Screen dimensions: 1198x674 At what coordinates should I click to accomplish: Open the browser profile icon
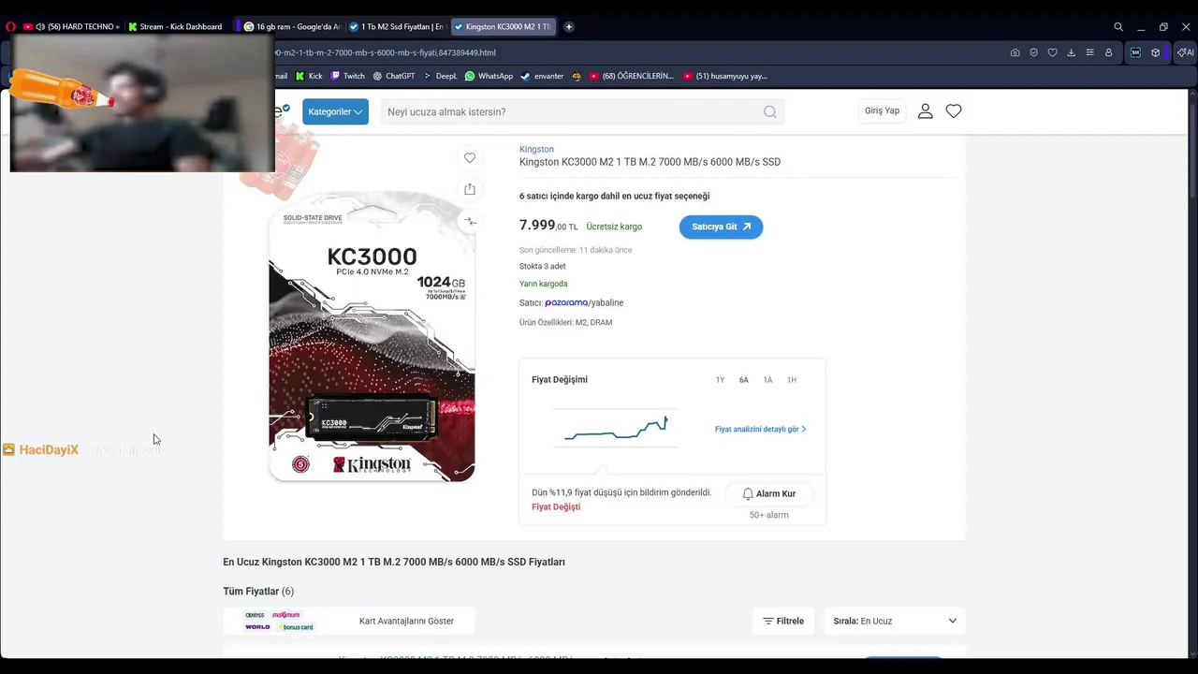tap(1109, 52)
